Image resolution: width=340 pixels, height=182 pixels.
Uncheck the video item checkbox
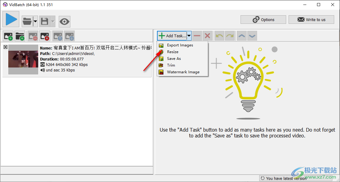click(x=6, y=47)
